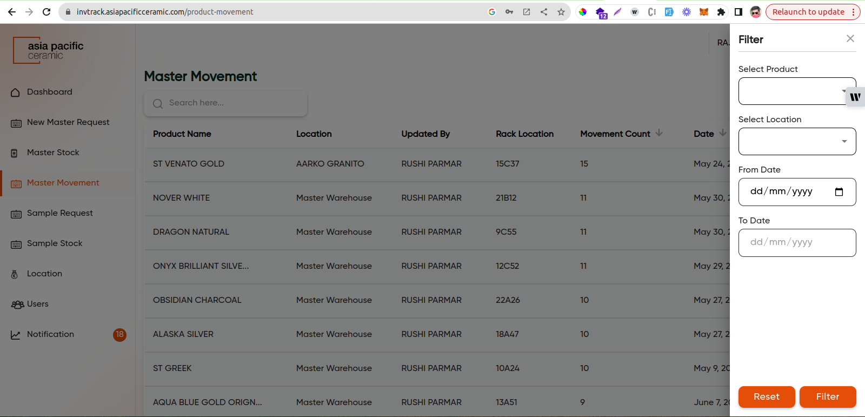
Task: Click the Movement Count sort arrow
Action: point(658,133)
